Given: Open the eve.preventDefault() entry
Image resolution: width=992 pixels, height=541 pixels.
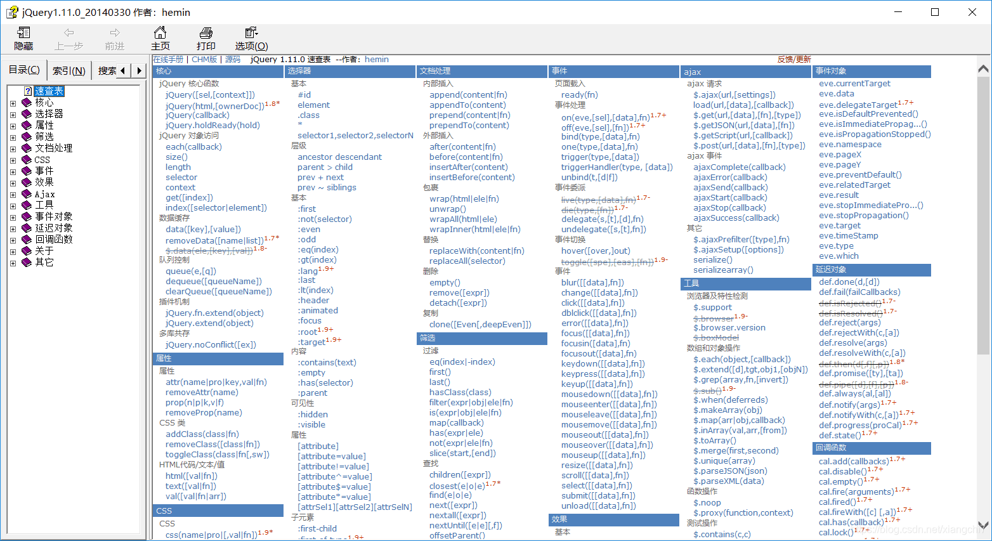Looking at the screenshot, I should 860,175.
